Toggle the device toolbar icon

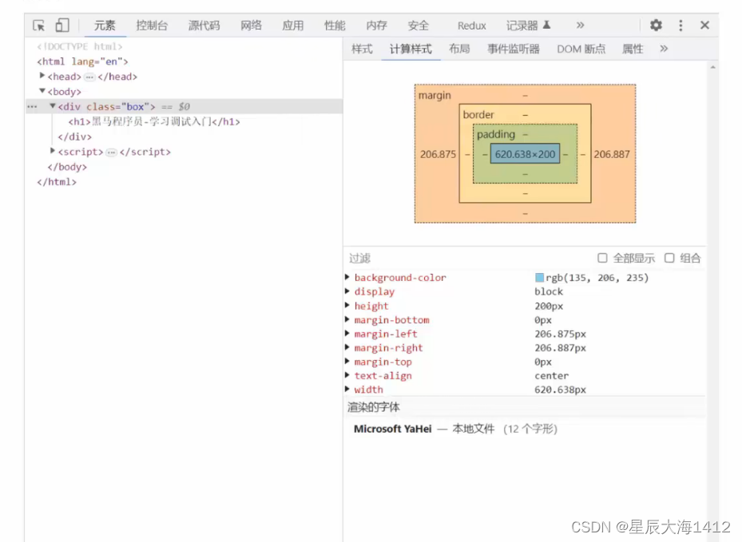click(62, 25)
